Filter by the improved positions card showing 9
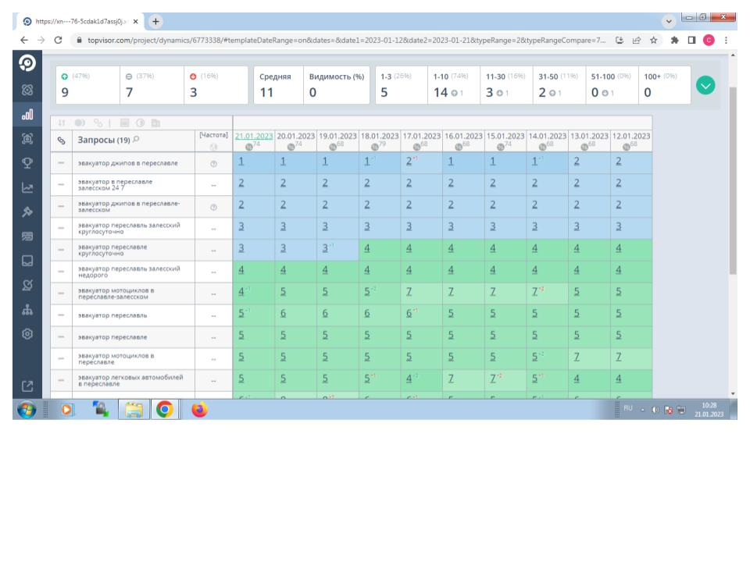This screenshot has height=562, width=750. click(x=87, y=85)
